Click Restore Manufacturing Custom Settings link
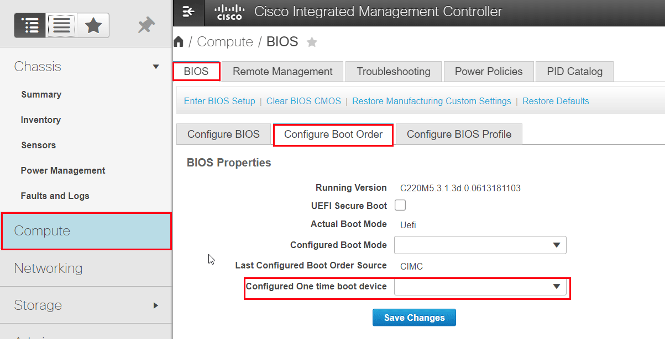Viewport: 665px width, 339px height. [x=432, y=101]
